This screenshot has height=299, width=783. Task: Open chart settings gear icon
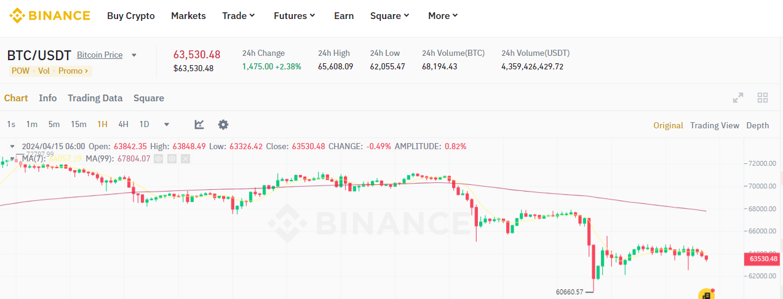(x=223, y=125)
